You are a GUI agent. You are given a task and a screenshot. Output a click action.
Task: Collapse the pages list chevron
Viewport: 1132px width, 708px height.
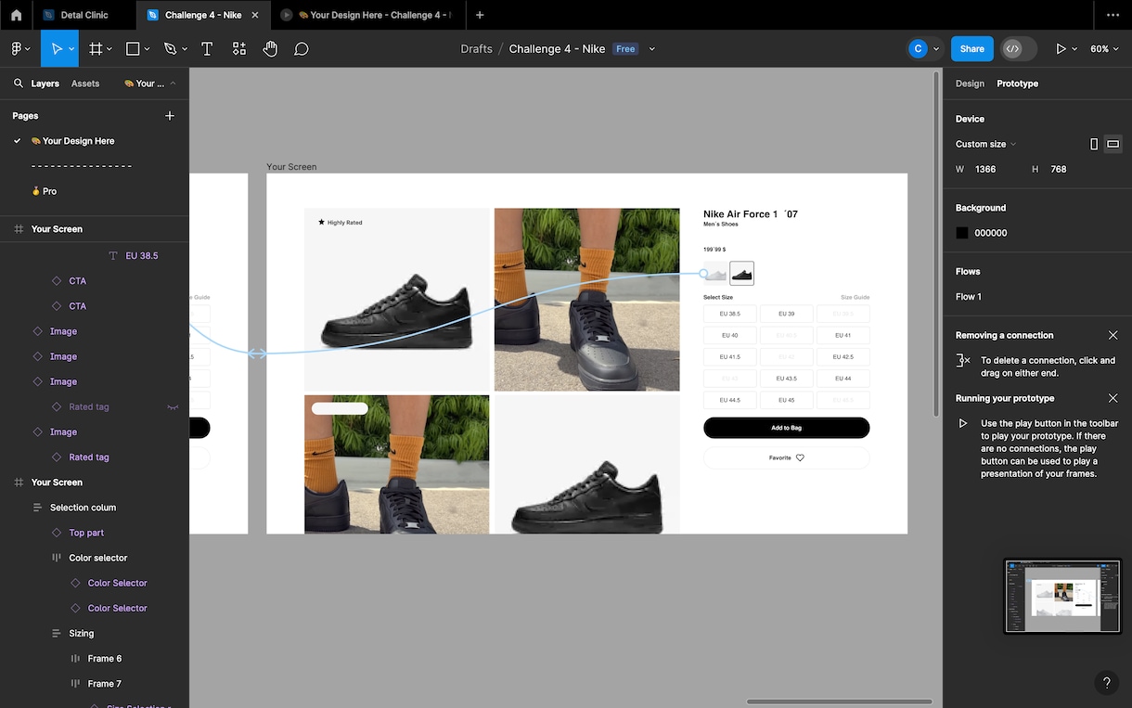[173, 84]
